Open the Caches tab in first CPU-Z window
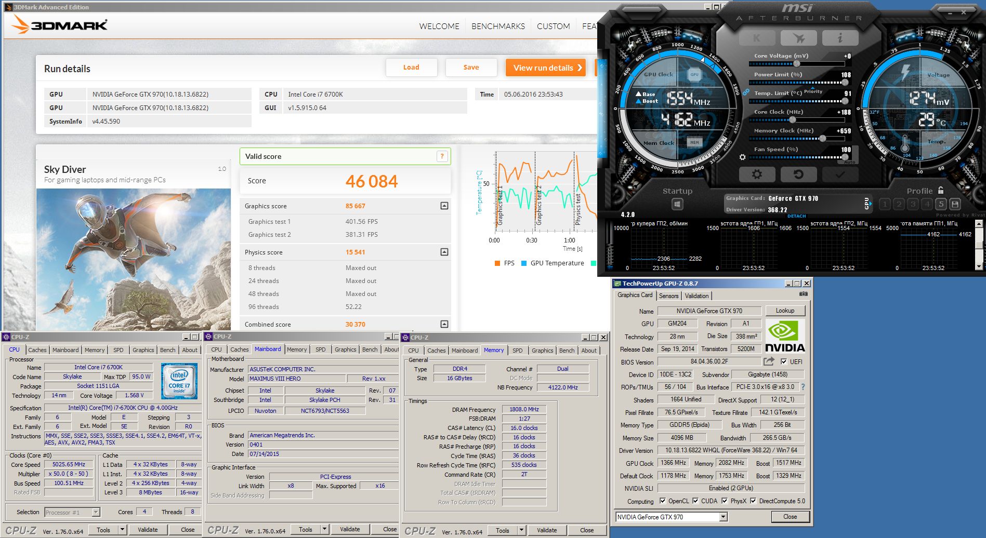Image resolution: width=986 pixels, height=538 pixels. coord(37,350)
